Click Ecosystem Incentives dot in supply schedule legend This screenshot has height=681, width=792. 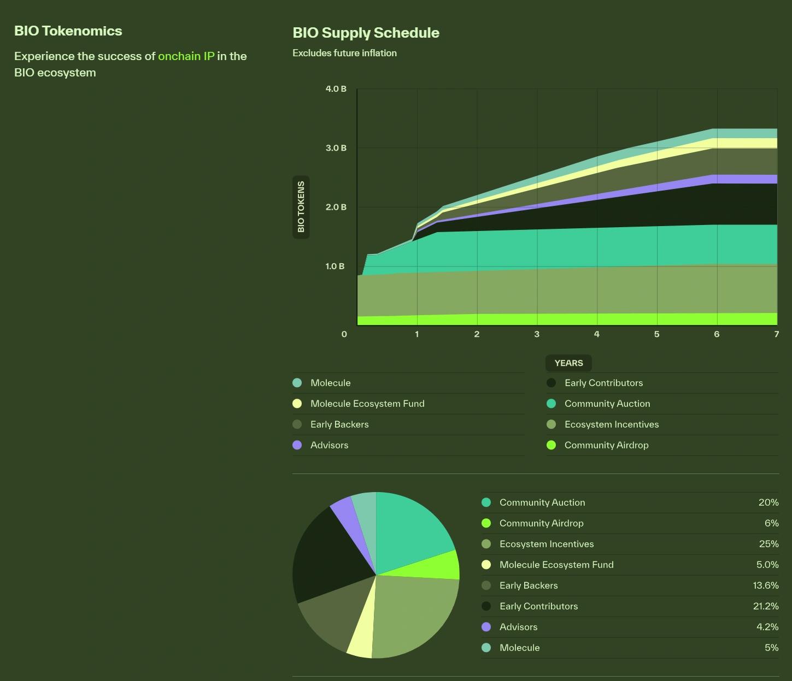pyautogui.click(x=551, y=424)
